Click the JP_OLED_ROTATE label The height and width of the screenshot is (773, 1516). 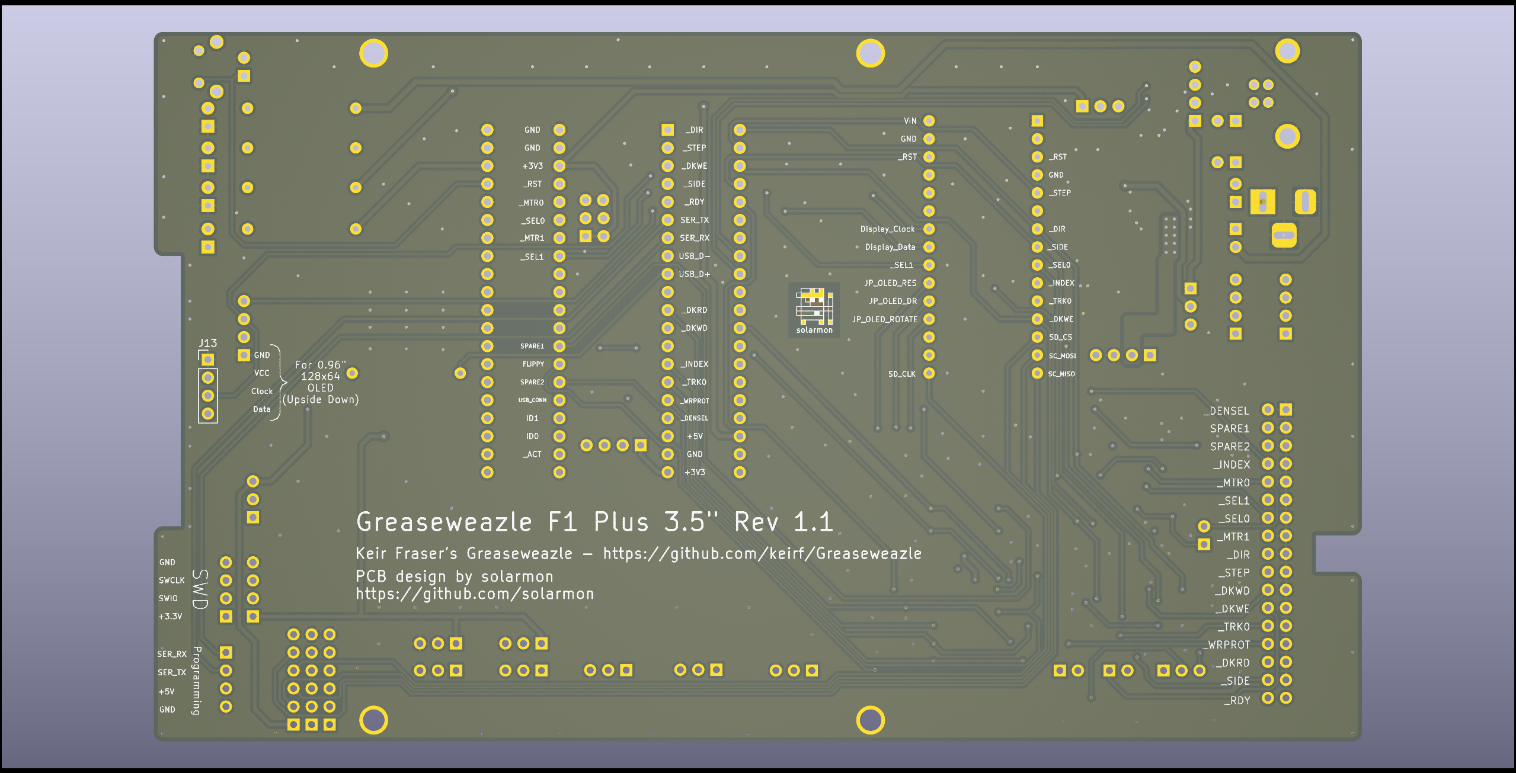(885, 319)
